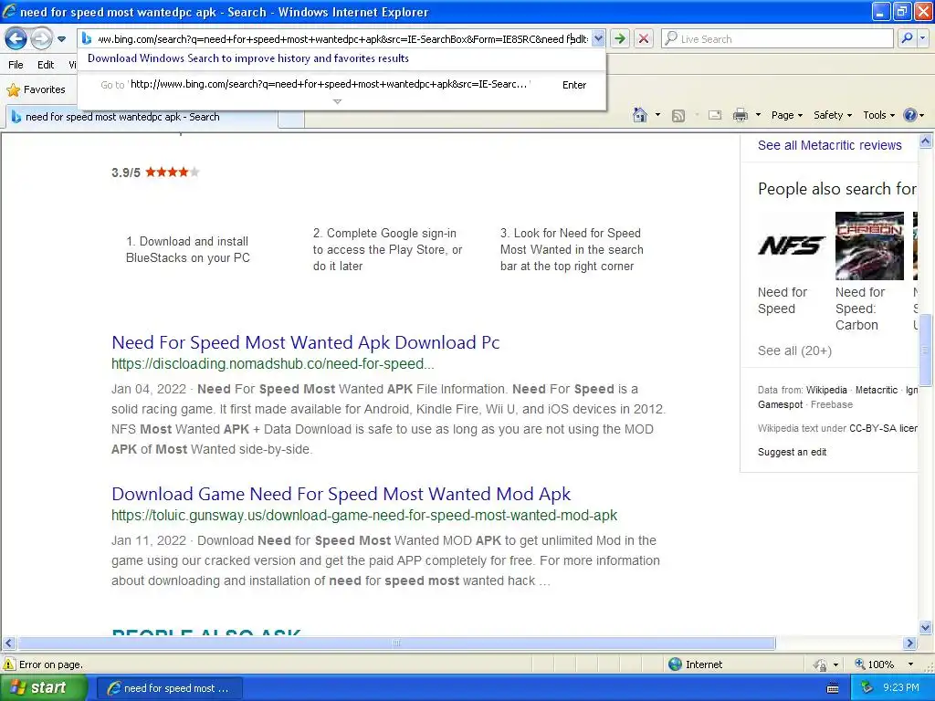
Task: Stop loading with the red X button
Action: click(644, 38)
